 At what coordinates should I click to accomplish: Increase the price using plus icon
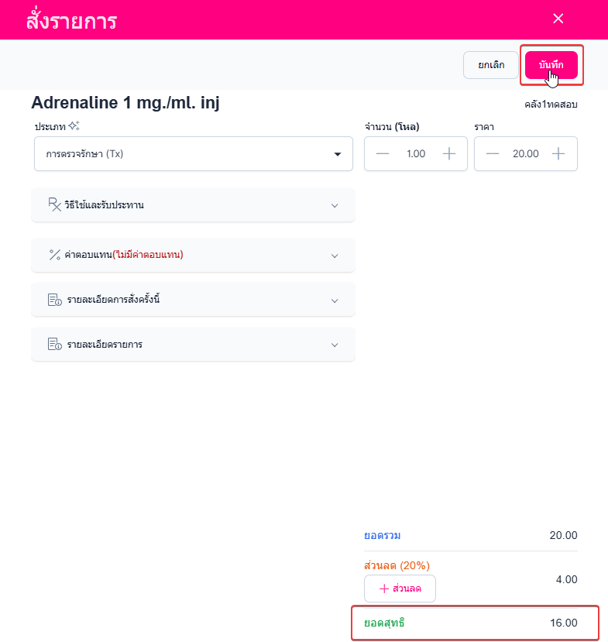[x=558, y=153]
